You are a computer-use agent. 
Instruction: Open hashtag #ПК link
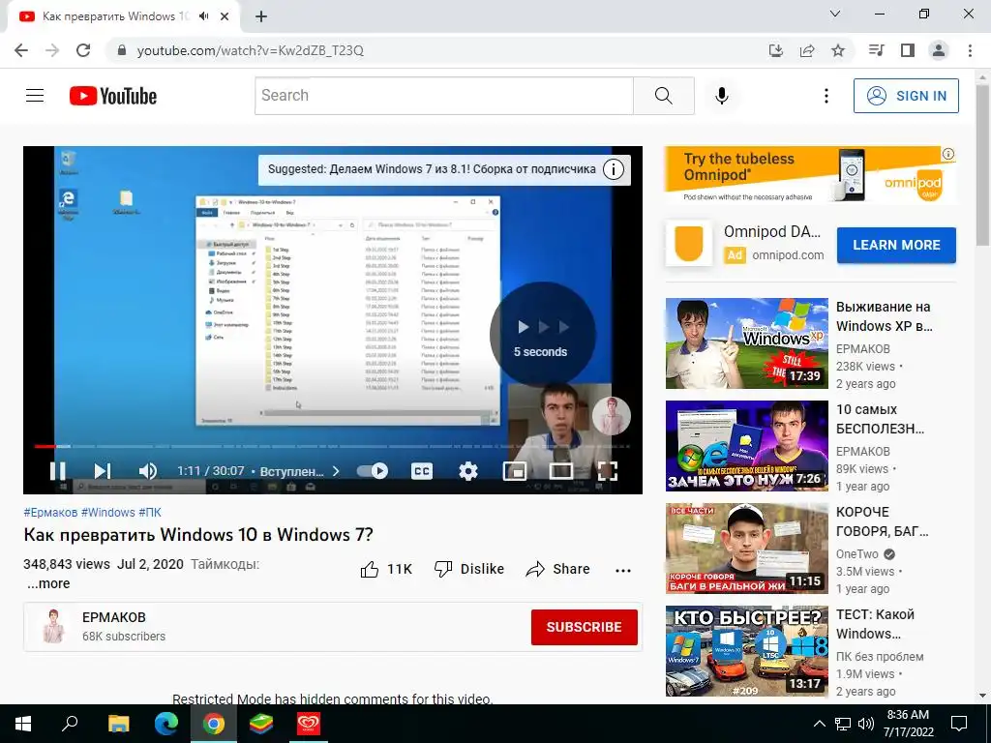pyautogui.click(x=150, y=513)
